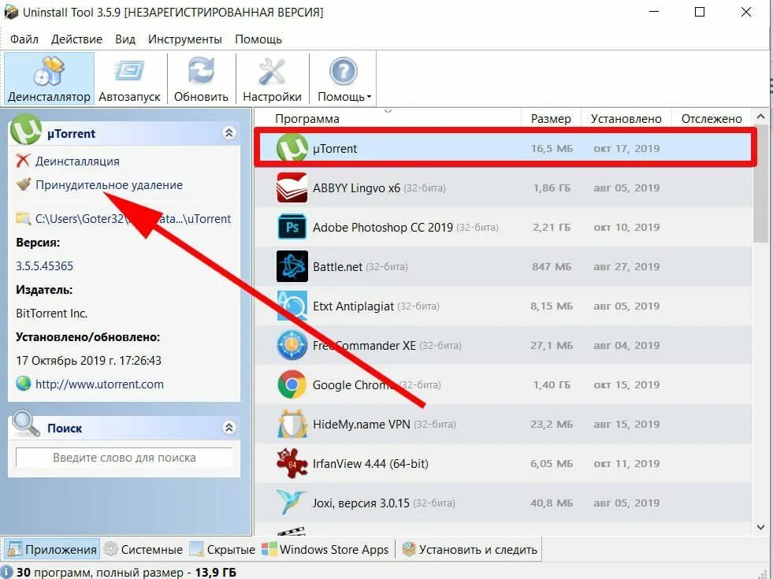
Task: Click the magnifier icon in Поиск panel
Action: (26, 424)
